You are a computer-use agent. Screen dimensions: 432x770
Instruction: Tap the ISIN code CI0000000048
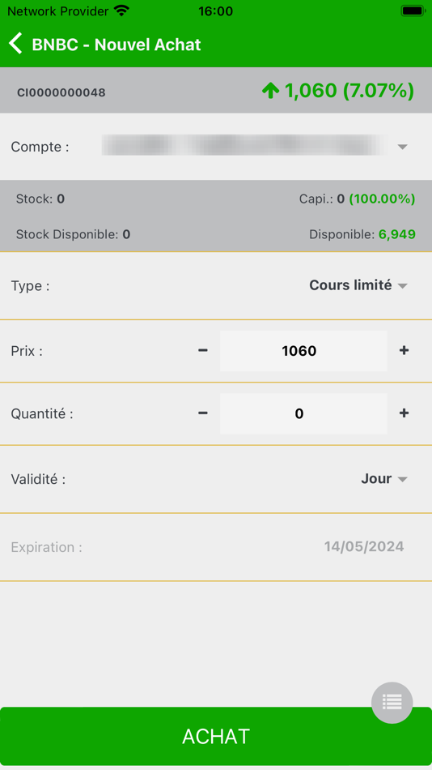coord(61,92)
